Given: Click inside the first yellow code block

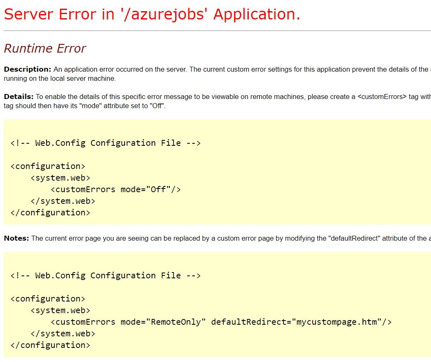Looking at the screenshot, I should point(291,174).
